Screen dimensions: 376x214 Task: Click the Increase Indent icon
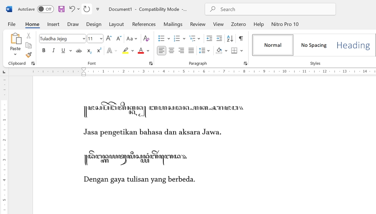[x=219, y=38]
